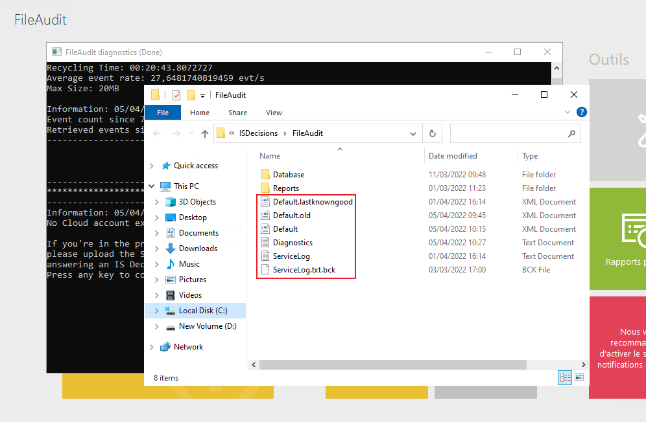Sort by Date modified column header
Image resolution: width=646 pixels, height=422 pixels.
(x=453, y=156)
